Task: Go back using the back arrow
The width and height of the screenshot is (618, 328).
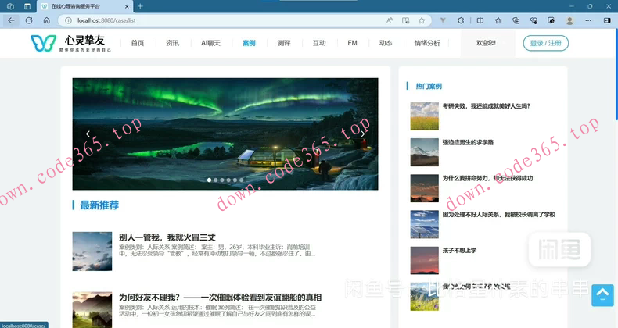Action: 11,20
